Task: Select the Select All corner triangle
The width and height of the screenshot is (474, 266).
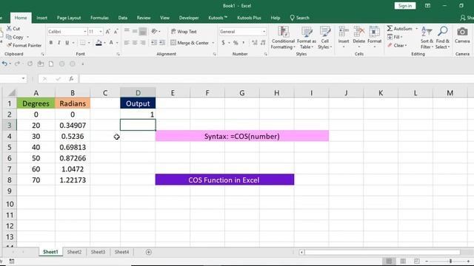Action: pos(11,92)
